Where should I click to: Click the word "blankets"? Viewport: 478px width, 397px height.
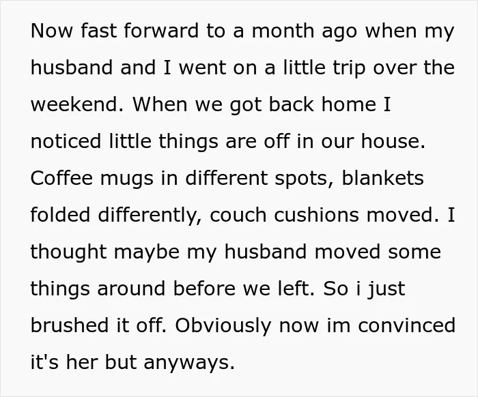(x=382, y=178)
